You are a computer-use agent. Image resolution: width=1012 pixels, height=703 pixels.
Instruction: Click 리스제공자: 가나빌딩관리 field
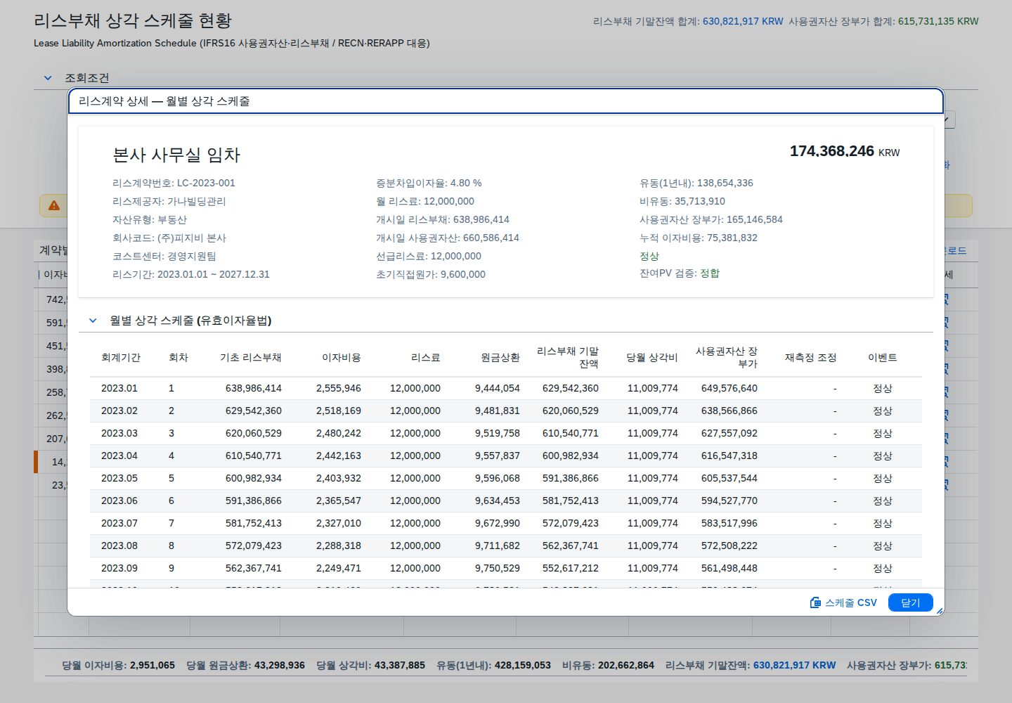click(169, 201)
